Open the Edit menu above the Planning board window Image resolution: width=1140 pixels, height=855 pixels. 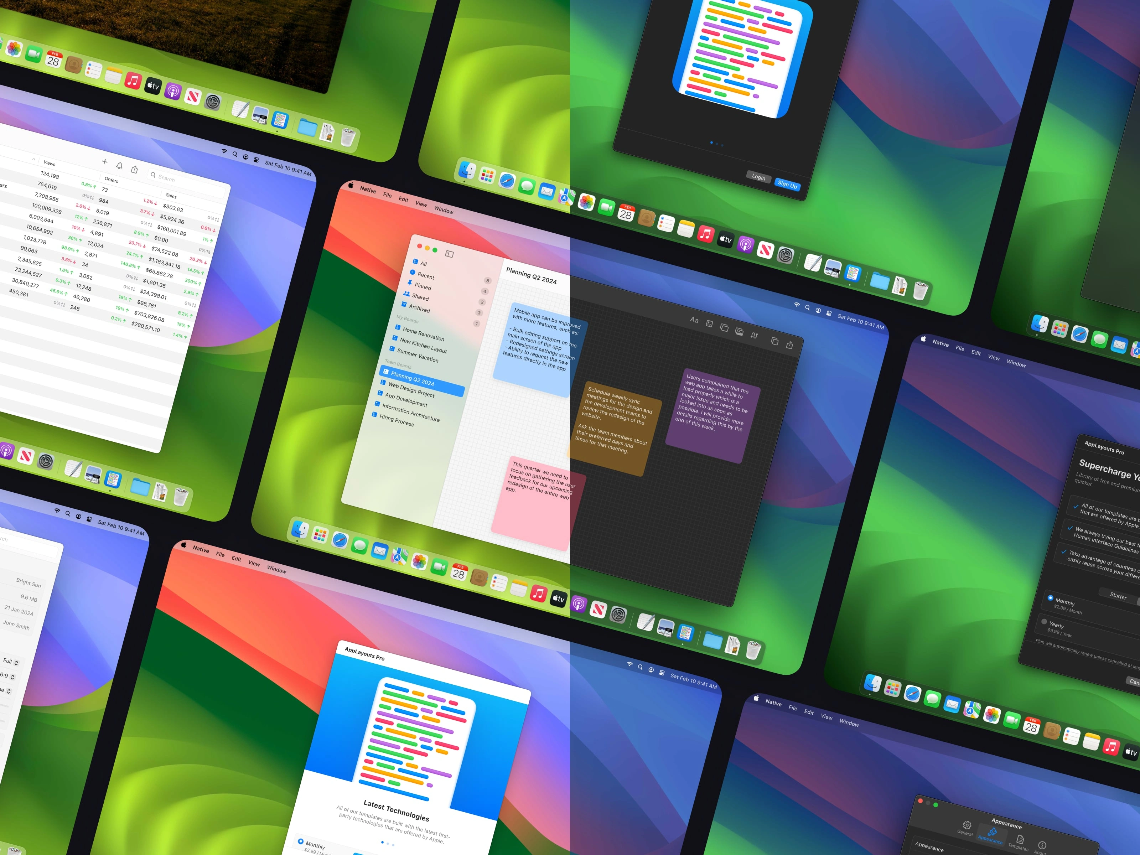[403, 199]
